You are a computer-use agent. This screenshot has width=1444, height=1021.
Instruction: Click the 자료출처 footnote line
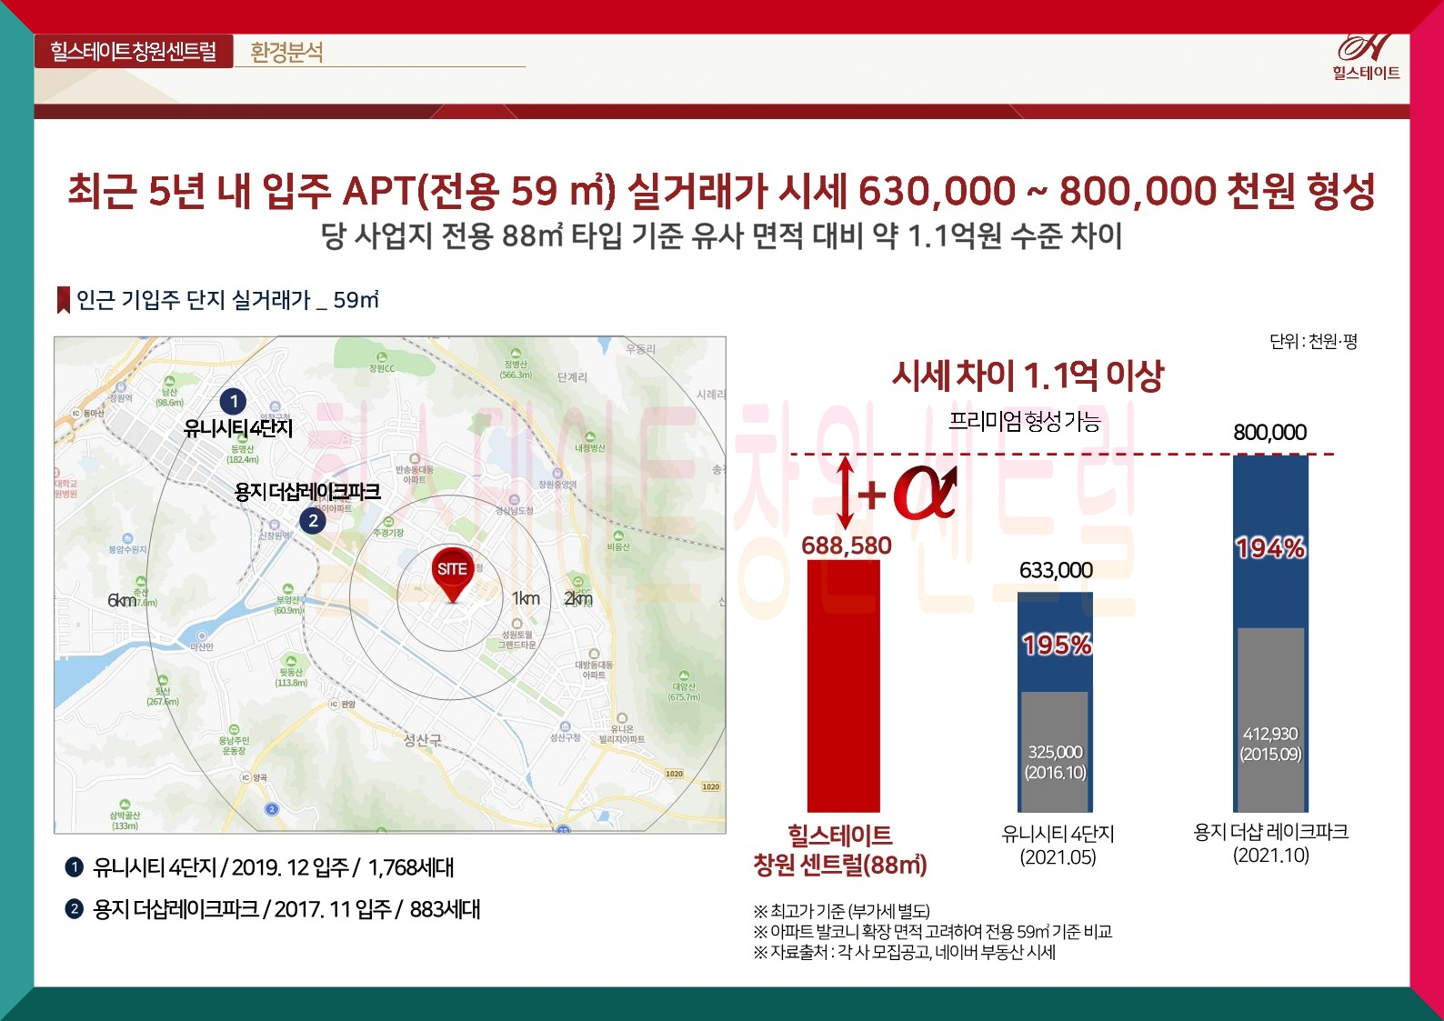[x=905, y=952]
